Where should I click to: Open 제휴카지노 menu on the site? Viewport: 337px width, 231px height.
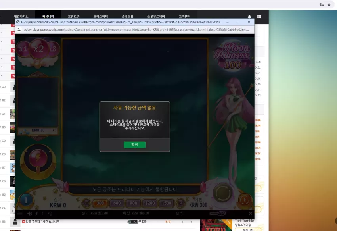click(x=21, y=17)
